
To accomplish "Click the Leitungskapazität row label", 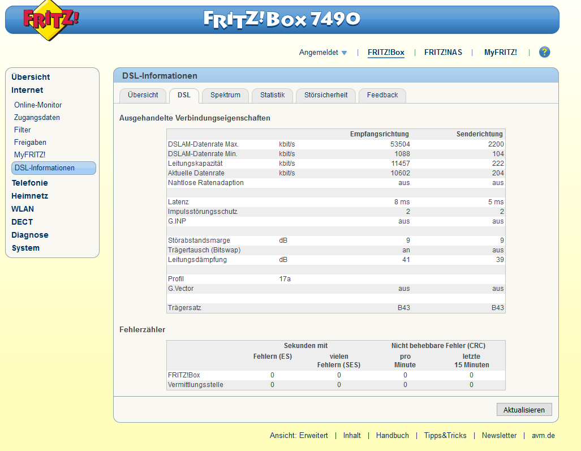I will point(195,164).
